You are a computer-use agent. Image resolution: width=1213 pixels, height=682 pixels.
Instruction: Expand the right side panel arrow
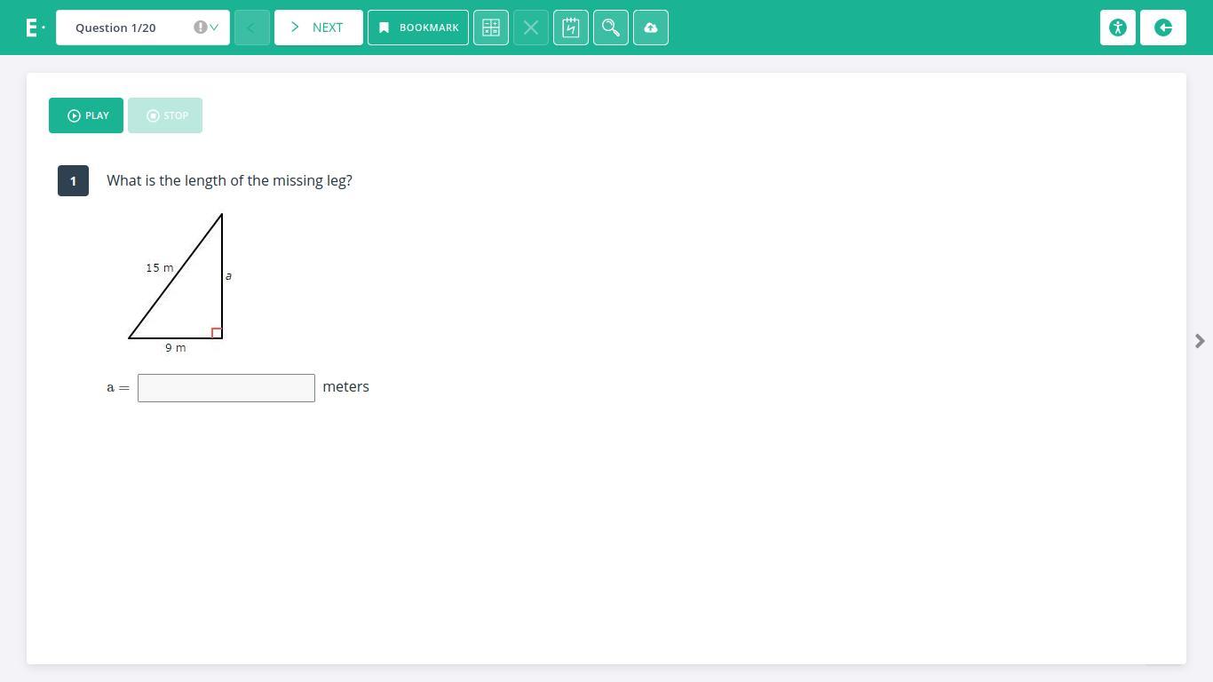[x=1200, y=341]
